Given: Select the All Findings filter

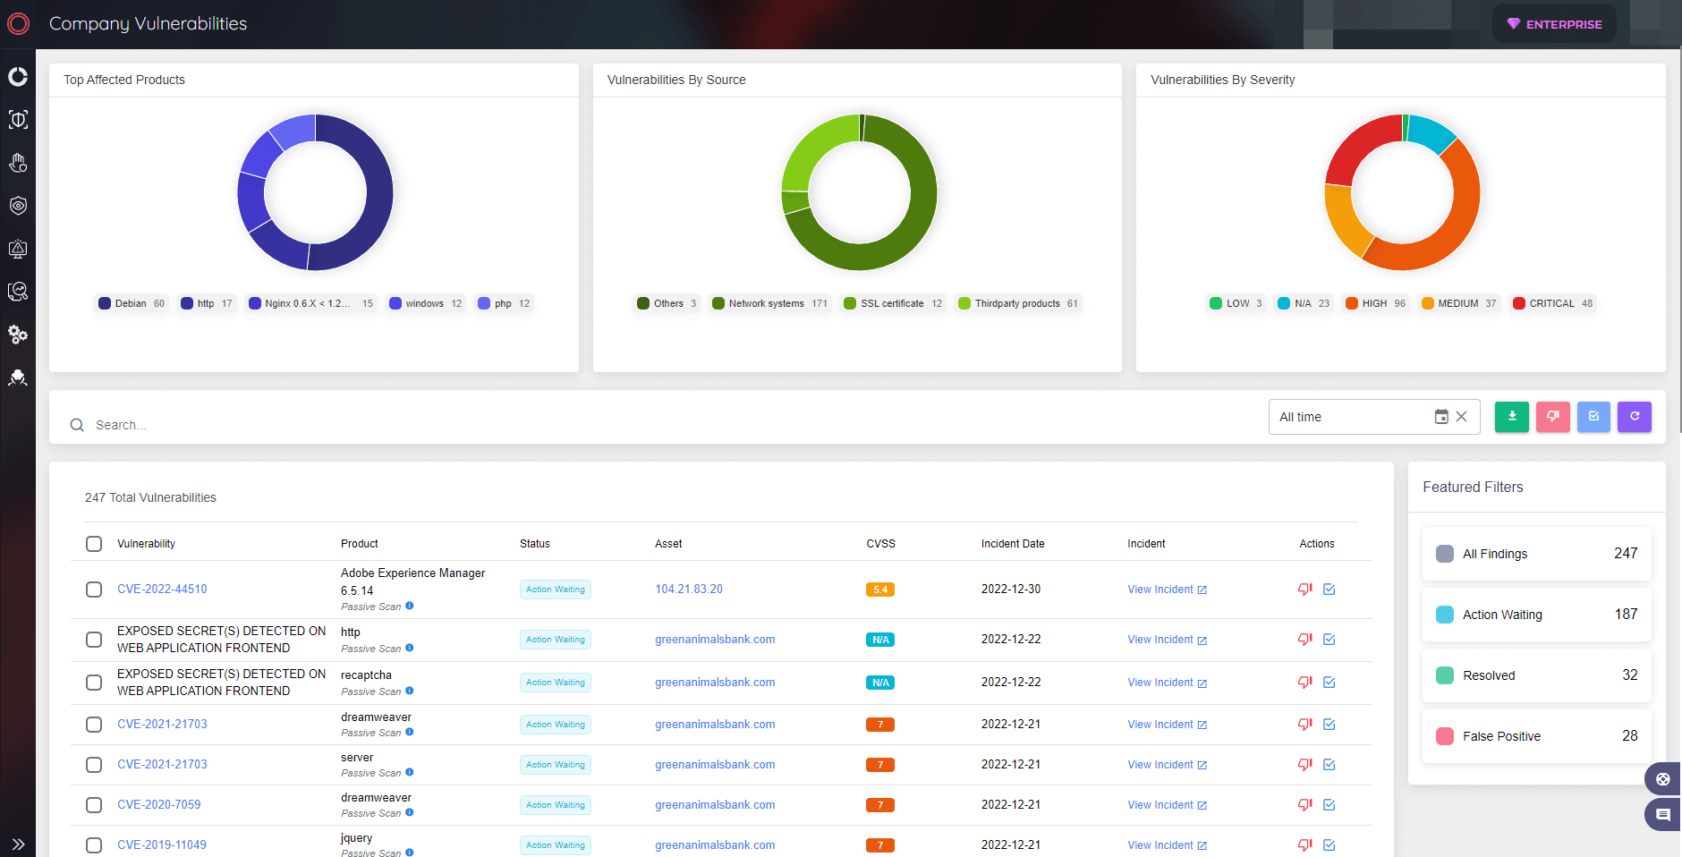Looking at the screenshot, I should [1536, 554].
